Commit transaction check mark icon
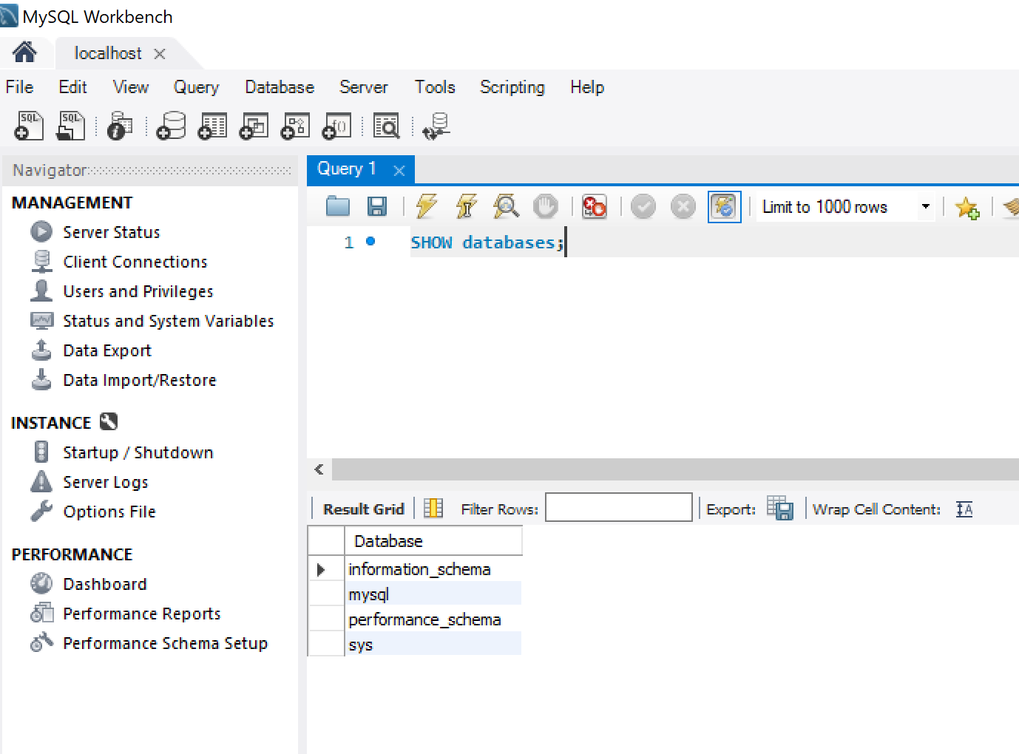The width and height of the screenshot is (1019, 754). click(643, 206)
